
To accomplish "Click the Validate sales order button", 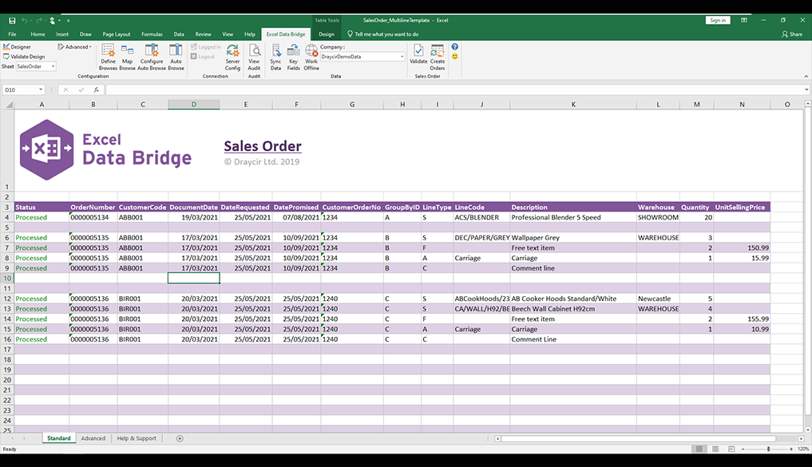I will (x=418, y=53).
